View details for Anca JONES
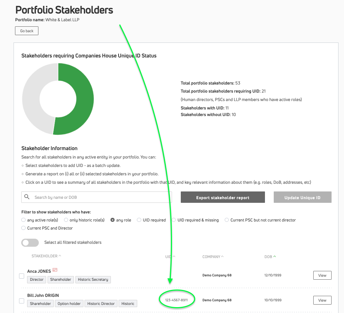This screenshot has height=313, width=344. tap(322, 275)
